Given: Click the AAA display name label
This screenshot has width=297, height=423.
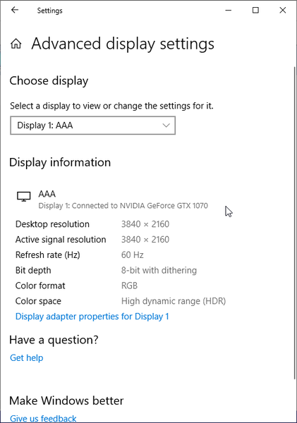Looking at the screenshot, I should click(x=47, y=194).
